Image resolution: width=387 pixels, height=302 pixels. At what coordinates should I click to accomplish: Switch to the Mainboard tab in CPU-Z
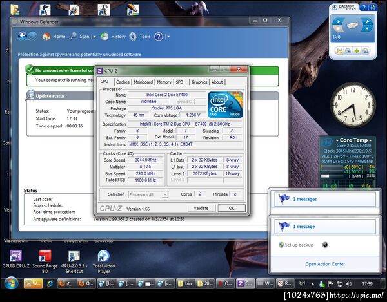point(143,82)
